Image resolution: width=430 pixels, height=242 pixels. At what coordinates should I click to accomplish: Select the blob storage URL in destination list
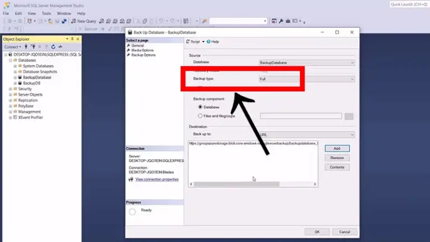(253, 143)
